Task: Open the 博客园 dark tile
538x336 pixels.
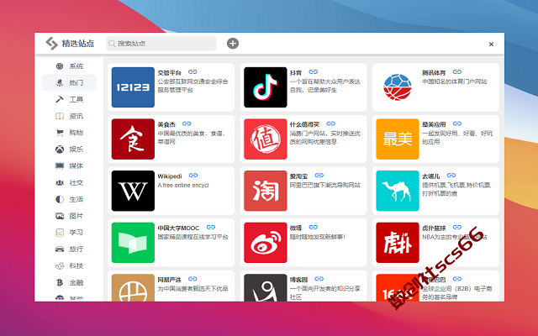Action: pyautogui.click(x=266, y=287)
